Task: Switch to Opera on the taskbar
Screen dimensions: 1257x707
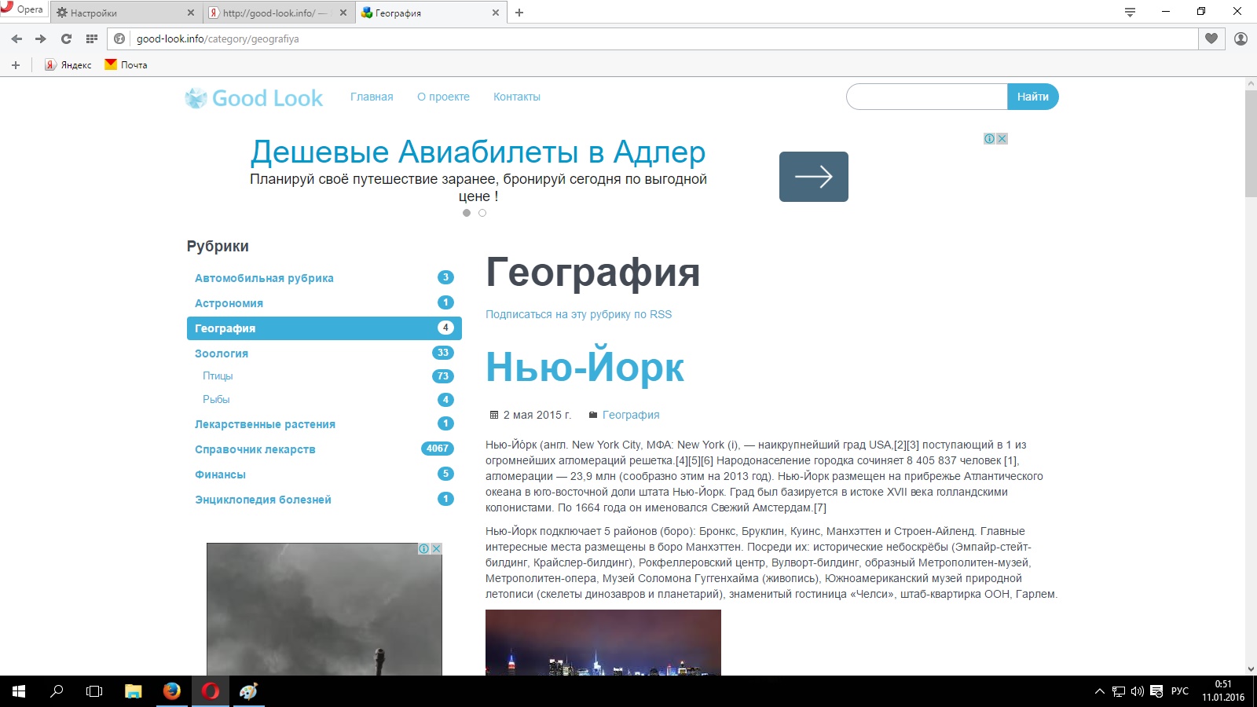Action: pos(211,691)
